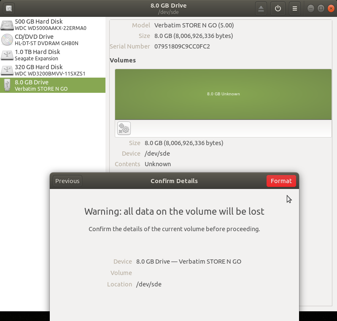This screenshot has width=337, height=321.
Task: Minimize the Disks window
Action: (311, 8)
